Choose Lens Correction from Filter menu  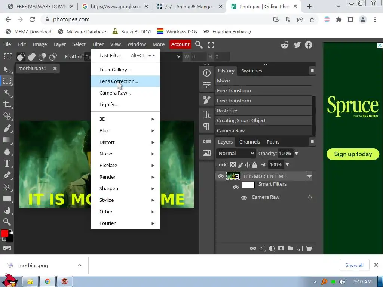click(125, 81)
